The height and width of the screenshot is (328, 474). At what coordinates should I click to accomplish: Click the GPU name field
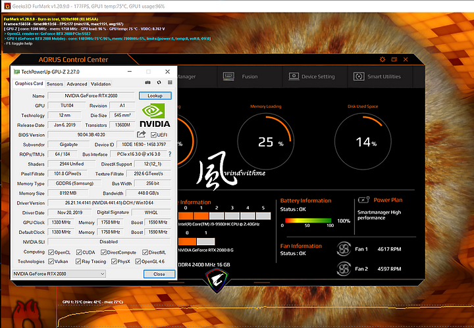(x=91, y=96)
